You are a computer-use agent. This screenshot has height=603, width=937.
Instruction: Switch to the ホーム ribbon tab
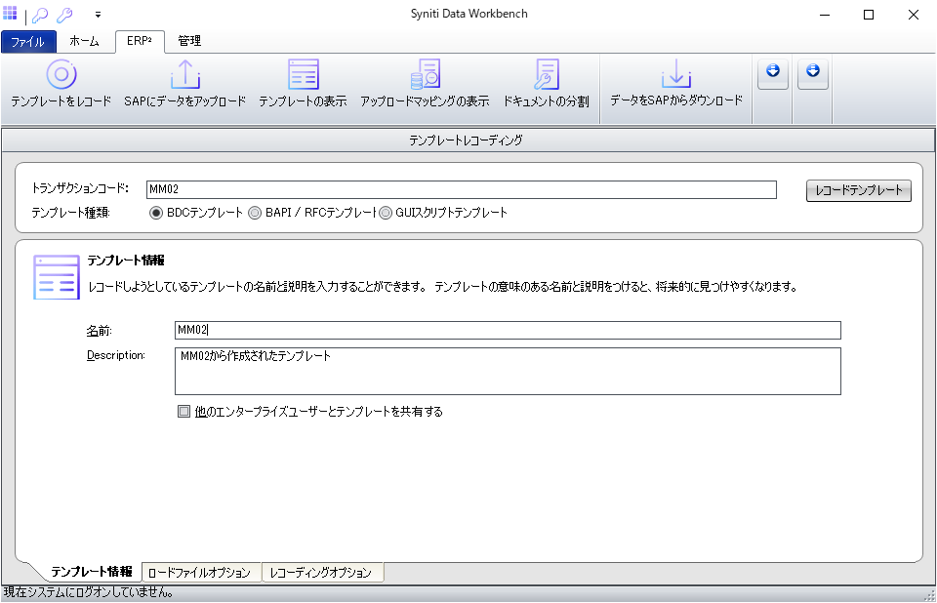(x=84, y=42)
